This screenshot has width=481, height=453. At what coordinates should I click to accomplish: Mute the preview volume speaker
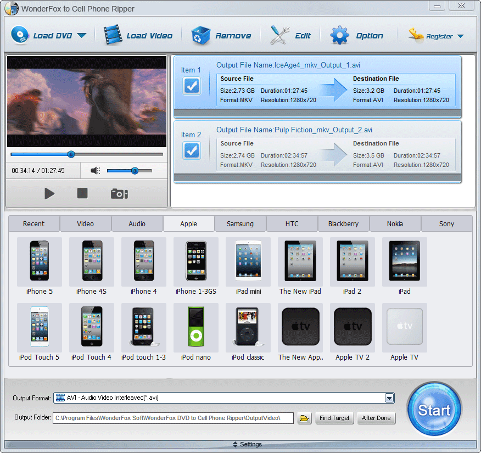tap(96, 171)
